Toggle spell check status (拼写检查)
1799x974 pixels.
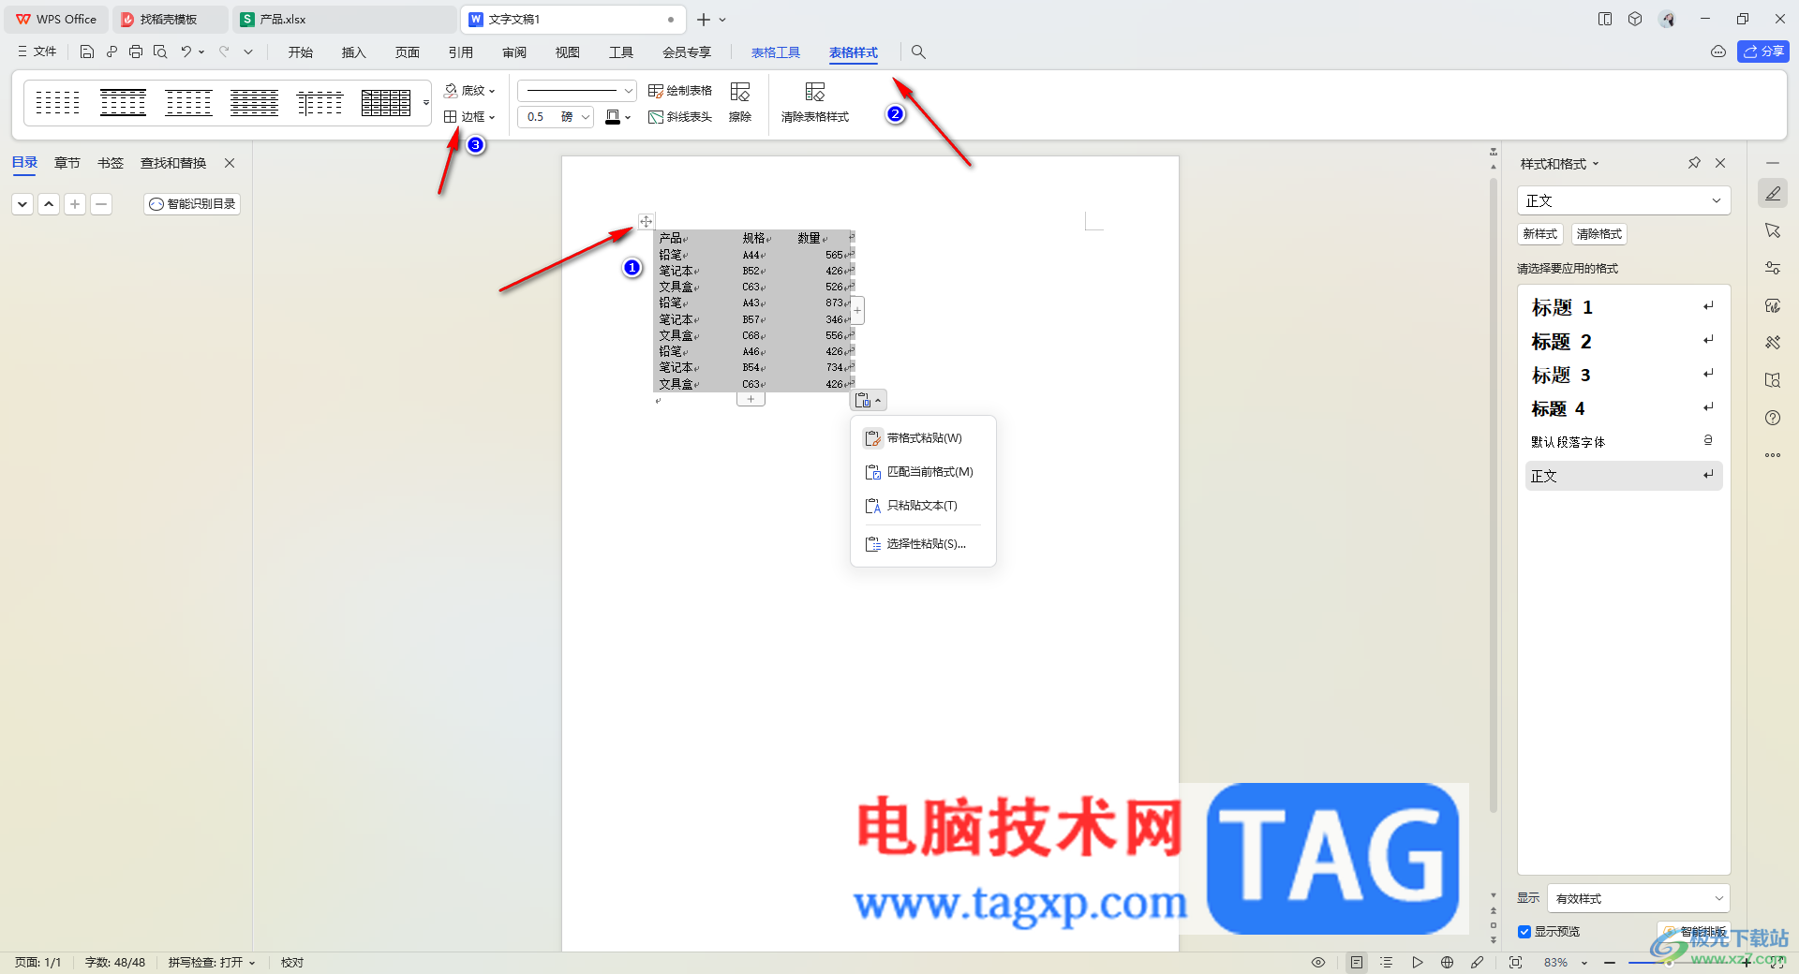(212, 962)
